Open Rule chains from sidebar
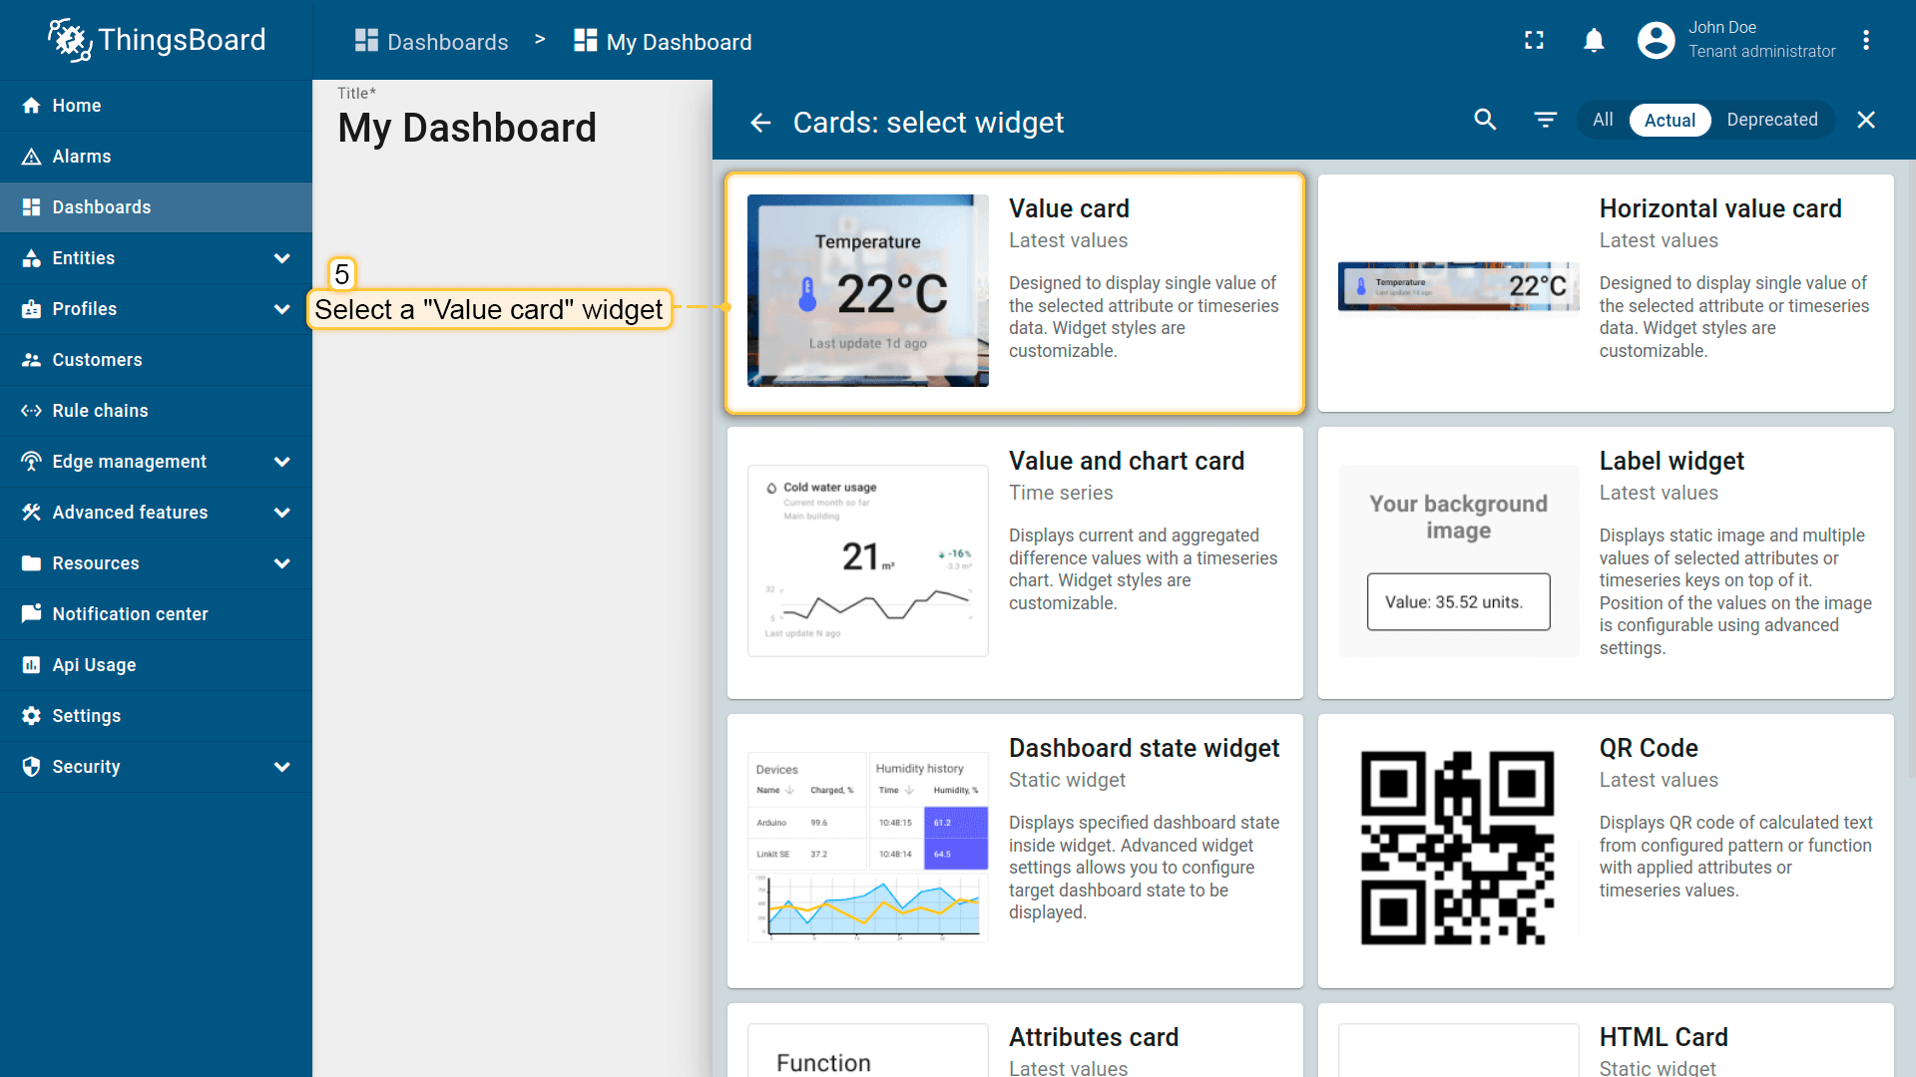This screenshot has width=1916, height=1077. 100,411
